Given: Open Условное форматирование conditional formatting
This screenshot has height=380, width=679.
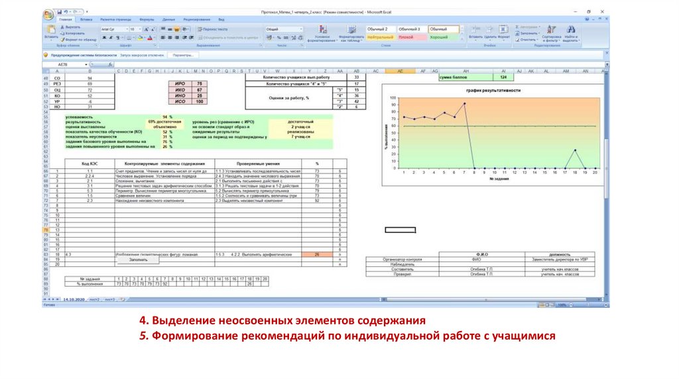Looking at the screenshot, I should pos(323,33).
